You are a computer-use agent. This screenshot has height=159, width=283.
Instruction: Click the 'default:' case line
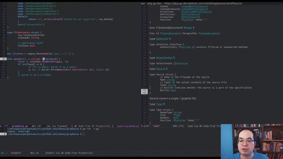pyautogui.click(x=23, y=17)
